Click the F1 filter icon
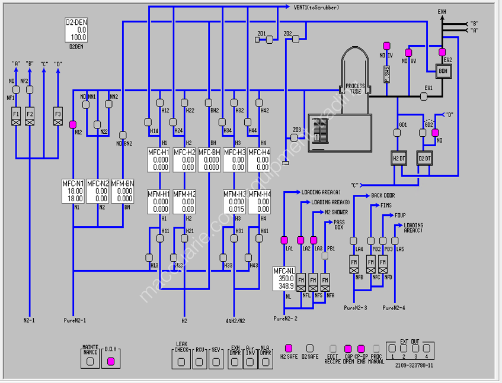The width and height of the screenshot is (502, 383). [x=16, y=116]
